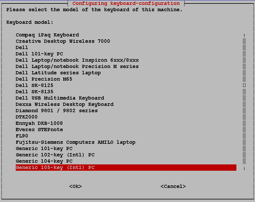
Task: Select Generic 105-key (Intl) PC
Action: pyautogui.click(x=55, y=167)
